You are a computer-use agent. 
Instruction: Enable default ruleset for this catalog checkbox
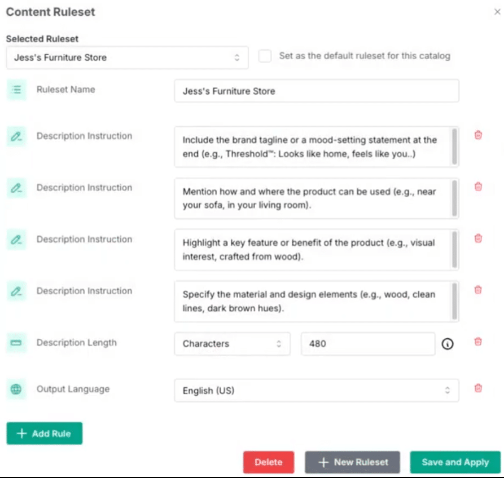(265, 56)
